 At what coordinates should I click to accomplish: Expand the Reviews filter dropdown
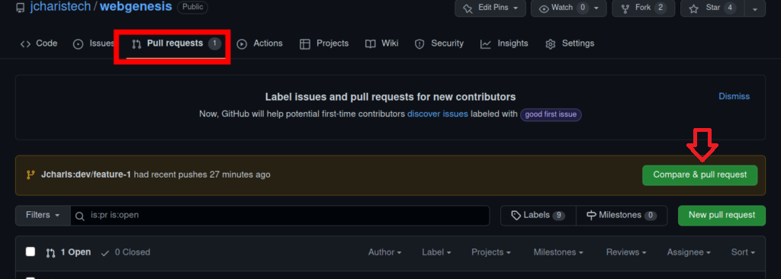pyautogui.click(x=626, y=252)
